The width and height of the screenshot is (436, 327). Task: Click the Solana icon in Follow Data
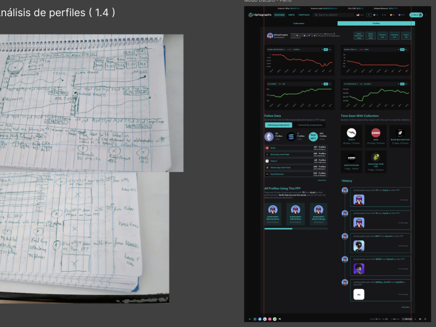point(291,136)
